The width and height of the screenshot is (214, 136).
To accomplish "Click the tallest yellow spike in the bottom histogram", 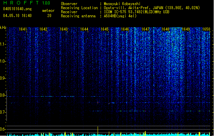I will tap(98, 131).
